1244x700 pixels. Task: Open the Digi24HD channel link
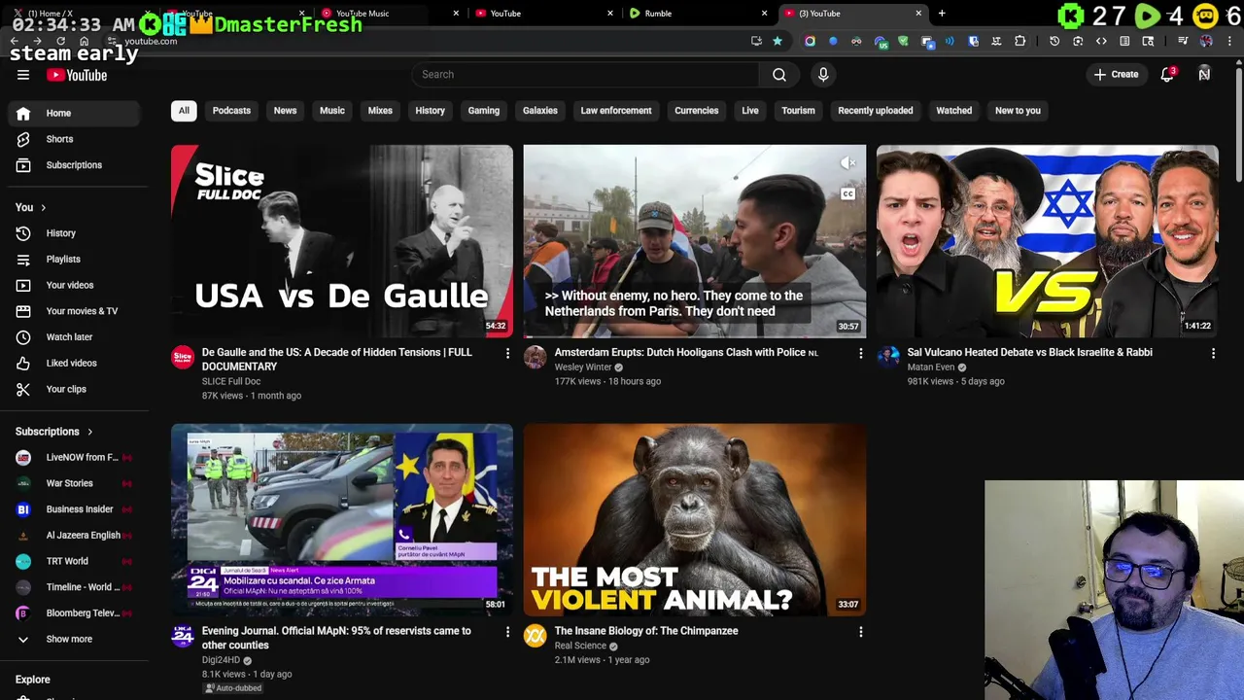tap(221, 660)
